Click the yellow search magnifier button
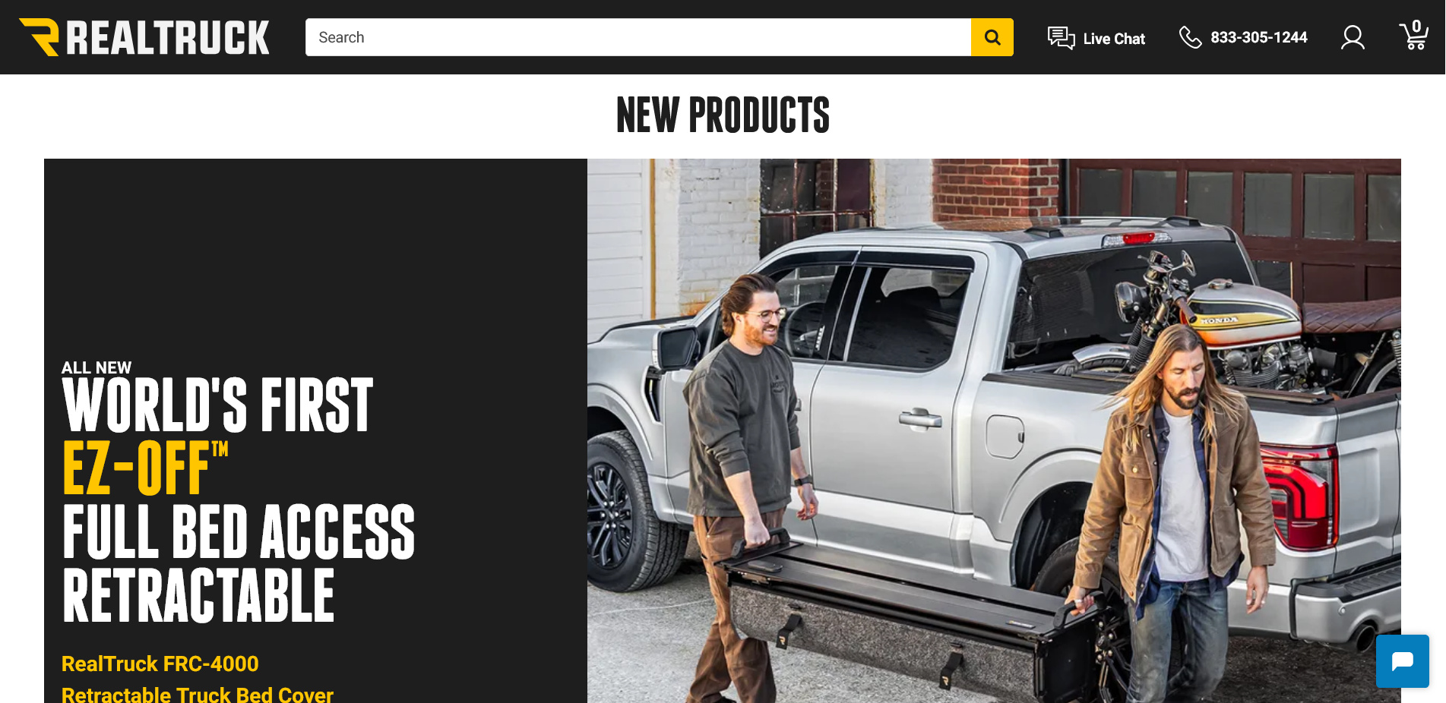The width and height of the screenshot is (1446, 703). (x=992, y=37)
